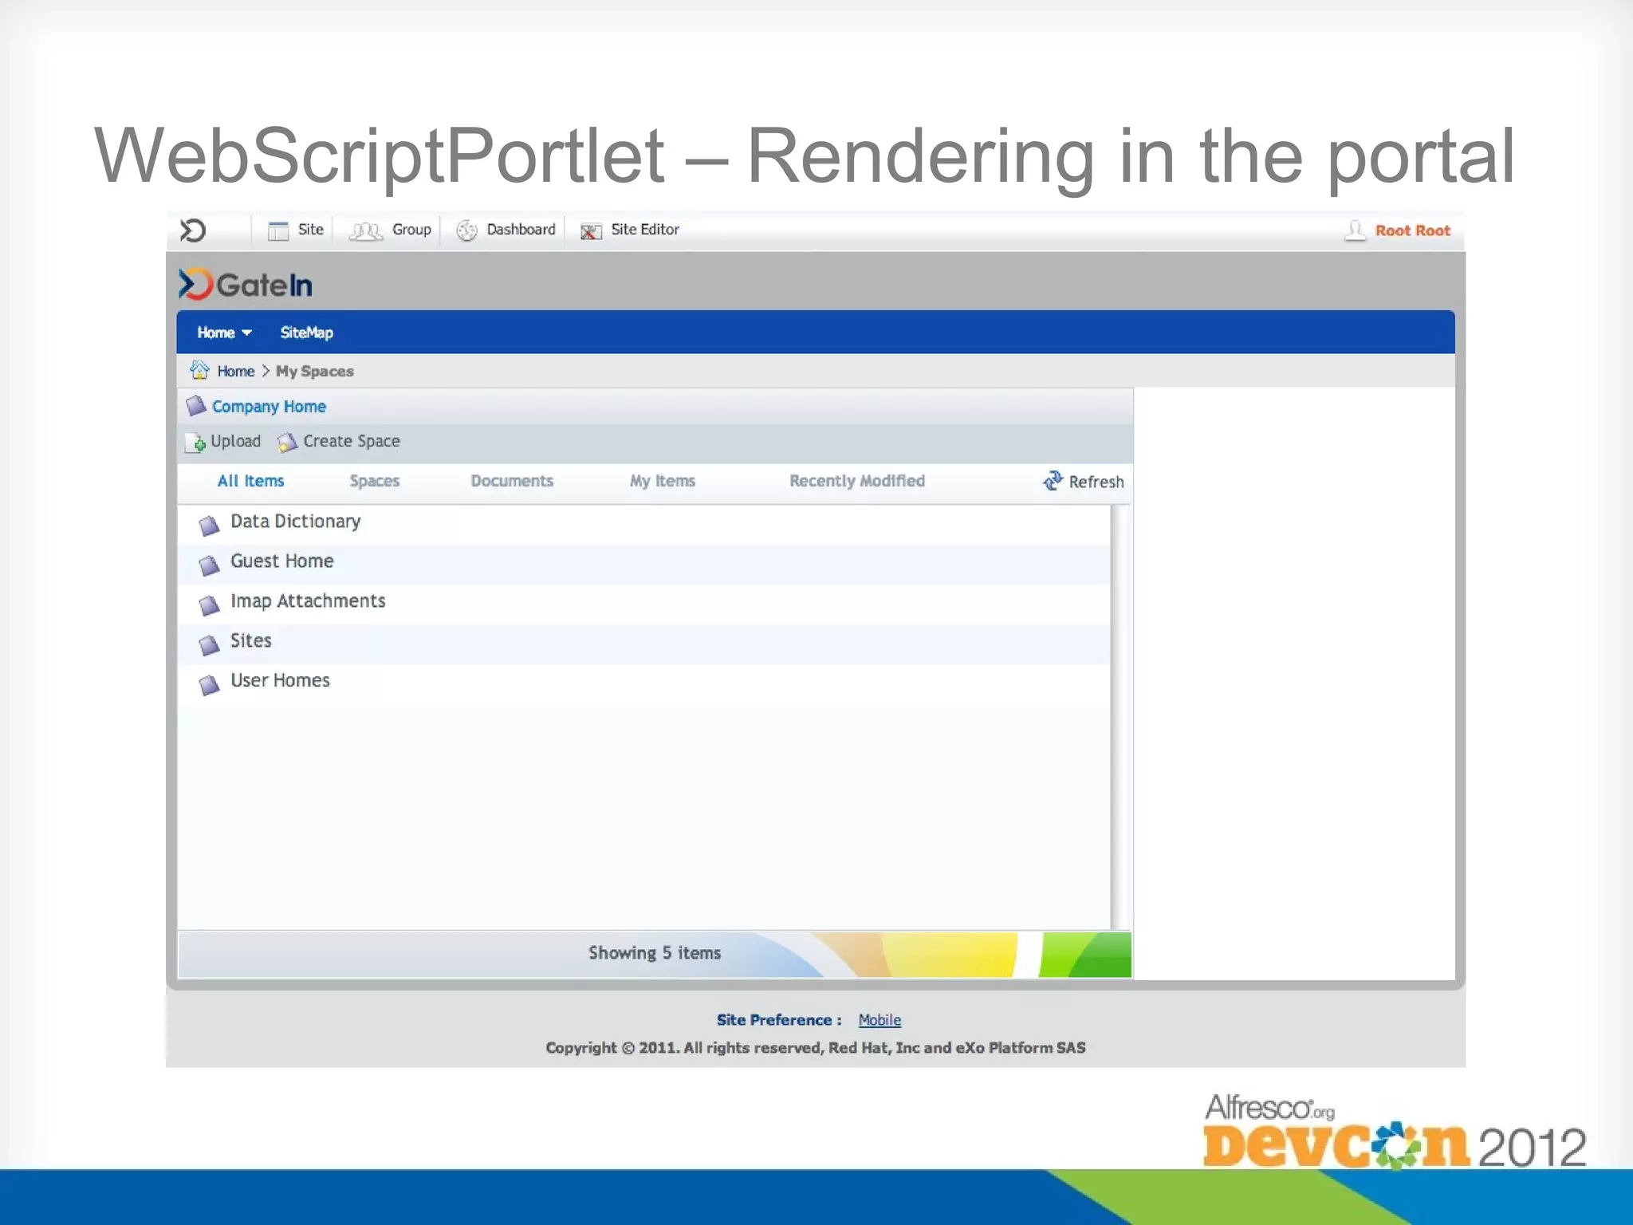Expand the Home navigation dropdown arrow

(246, 333)
